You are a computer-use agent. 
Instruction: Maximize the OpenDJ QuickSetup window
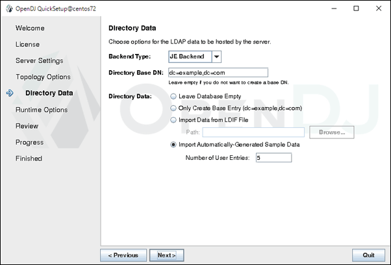pos(356,8)
